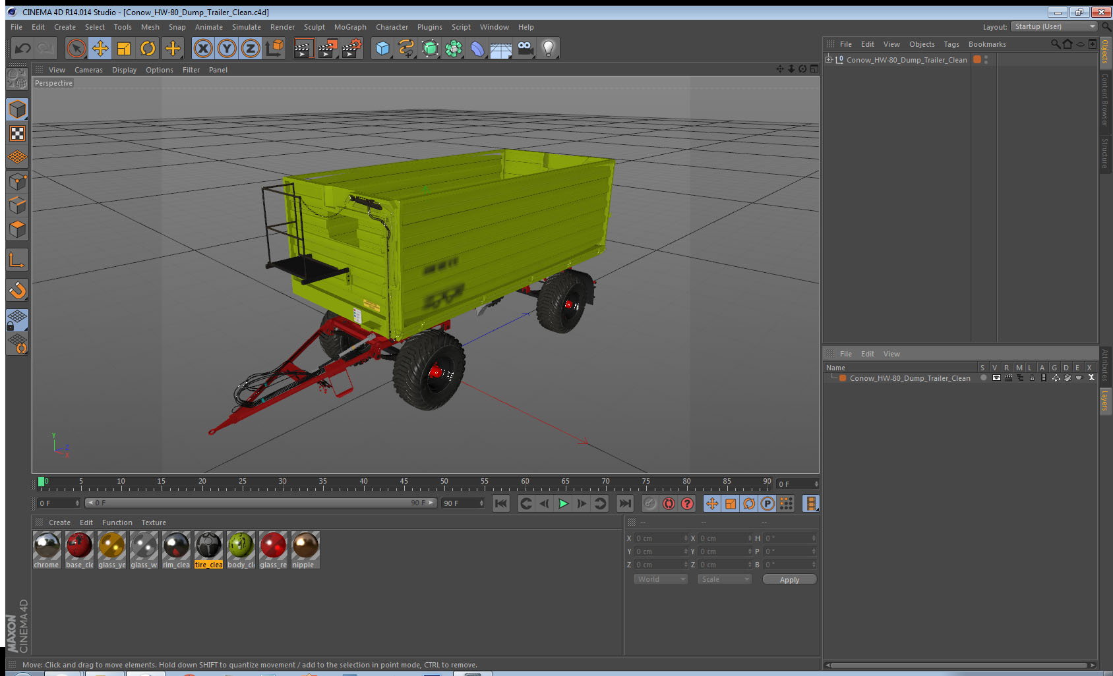Enable Points mode in left sidebar
This screenshot has height=676, width=1113.
pyautogui.click(x=18, y=182)
